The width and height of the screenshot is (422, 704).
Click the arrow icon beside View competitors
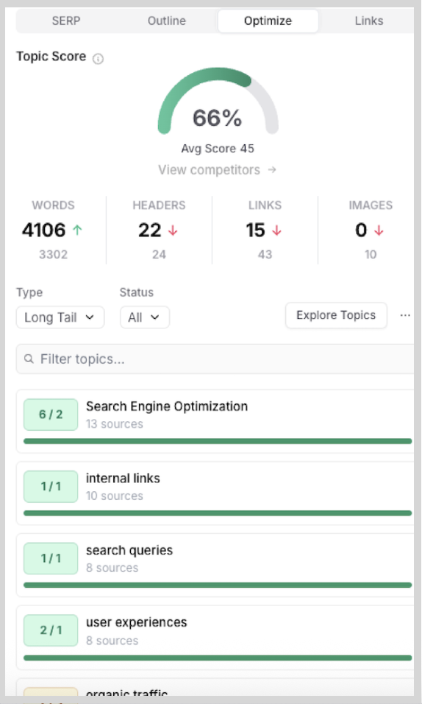pos(272,169)
